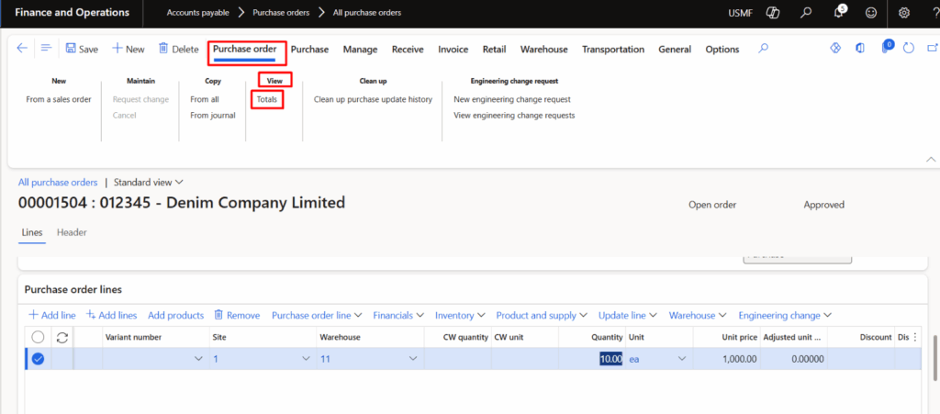Click the New button

pyautogui.click(x=129, y=50)
